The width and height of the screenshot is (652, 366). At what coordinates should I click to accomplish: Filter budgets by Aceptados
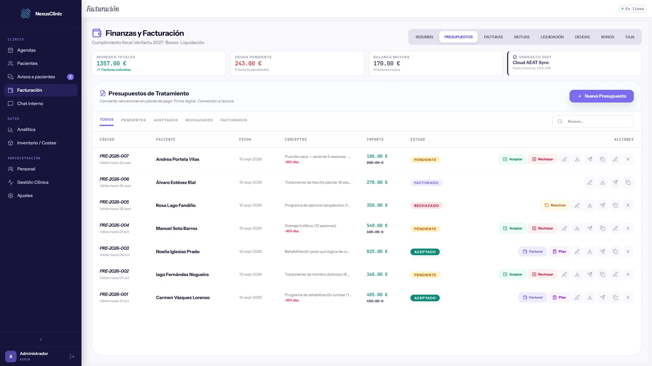(x=166, y=120)
